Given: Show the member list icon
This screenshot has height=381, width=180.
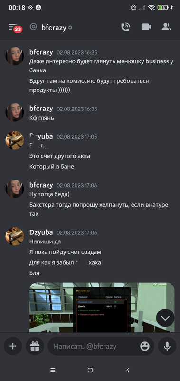Looking at the screenshot, I should pos(166,27).
